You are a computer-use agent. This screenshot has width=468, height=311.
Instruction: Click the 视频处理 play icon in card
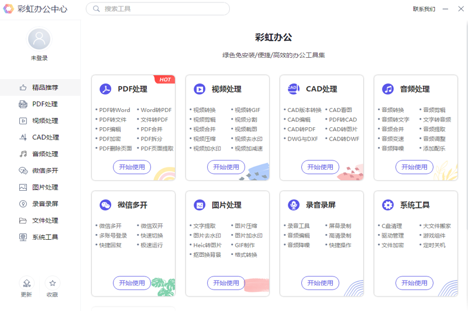199,89
